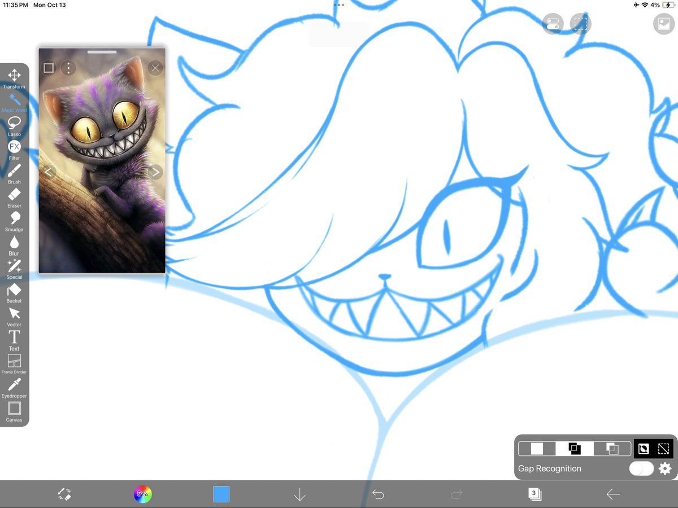
Task: Tap the square icon in reference window
Action: [x=49, y=68]
